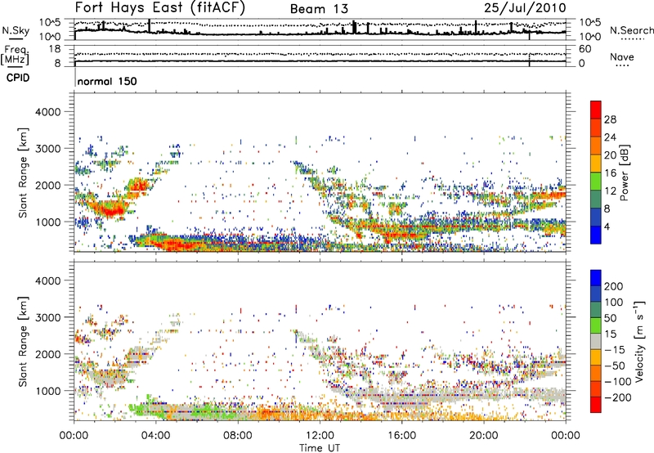Pick the light green segment of the power color bar
Viewport: 654px width, 453px height.
coord(596,182)
